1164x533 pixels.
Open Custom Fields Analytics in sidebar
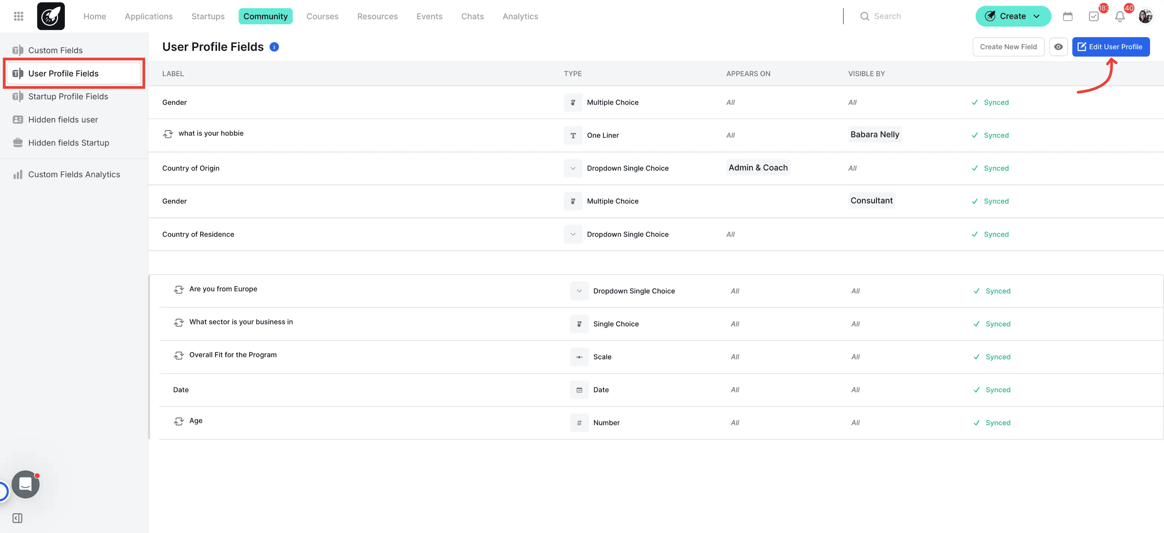tap(74, 174)
